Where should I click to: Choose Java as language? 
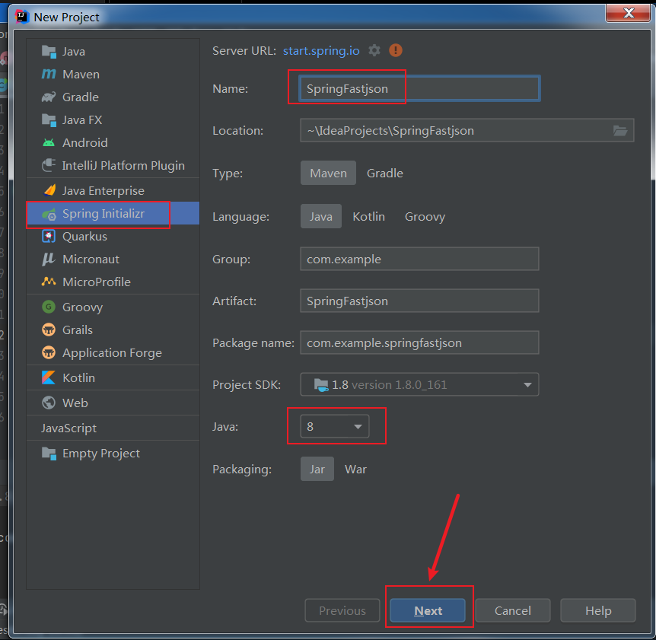(x=321, y=216)
